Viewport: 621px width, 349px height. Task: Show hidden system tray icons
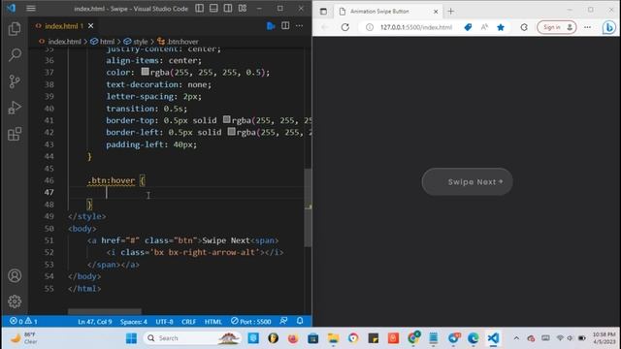click(x=516, y=338)
